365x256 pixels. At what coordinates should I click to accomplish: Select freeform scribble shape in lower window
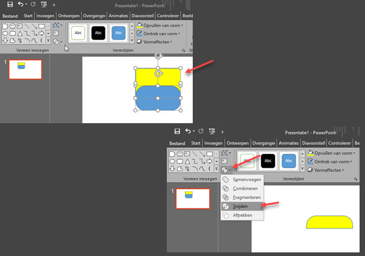tap(187, 169)
